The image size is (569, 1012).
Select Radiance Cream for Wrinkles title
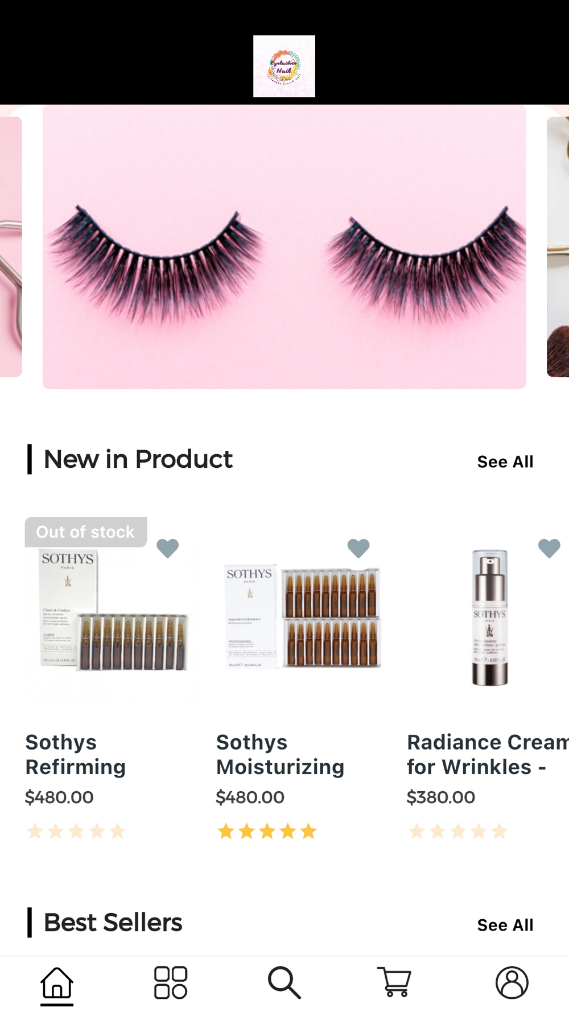[488, 754]
